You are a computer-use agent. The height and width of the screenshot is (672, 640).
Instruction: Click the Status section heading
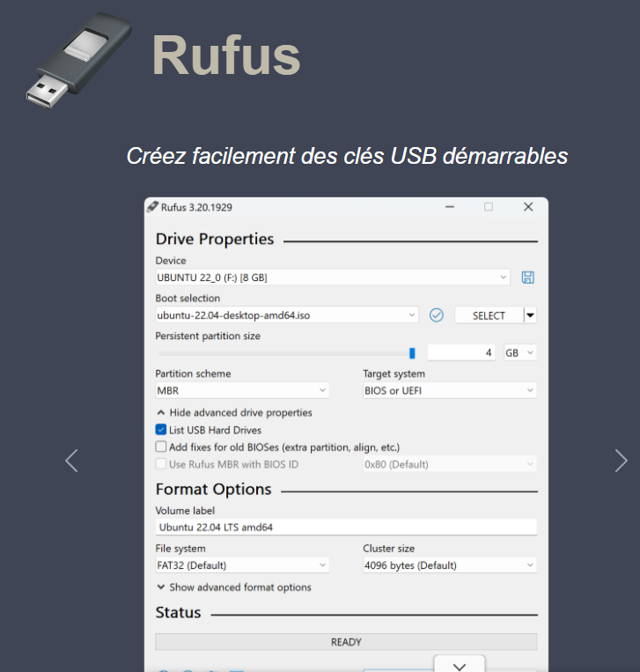pyautogui.click(x=178, y=612)
